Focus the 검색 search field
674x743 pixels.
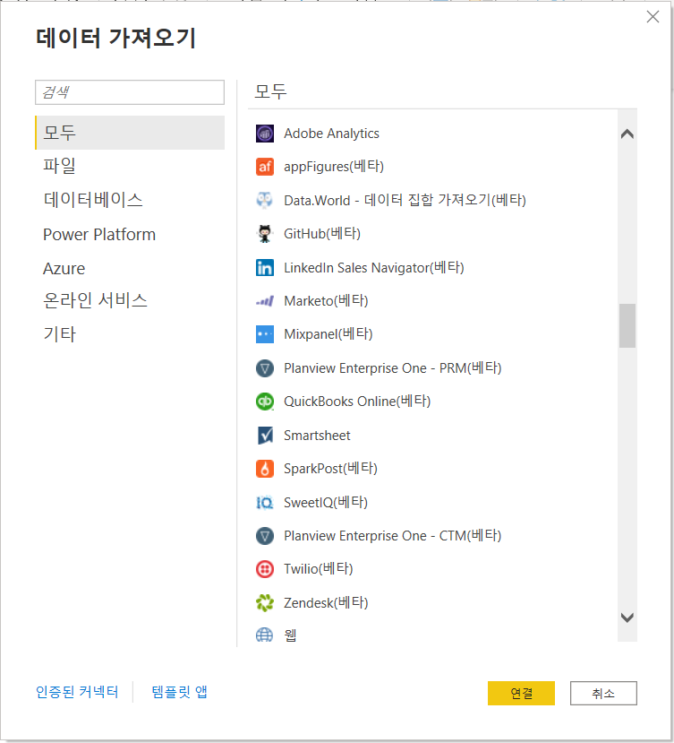130,92
